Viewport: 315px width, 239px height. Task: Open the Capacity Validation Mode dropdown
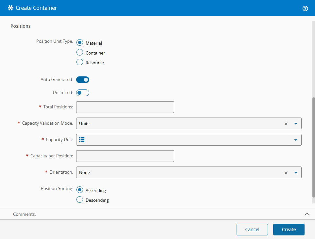(x=295, y=124)
